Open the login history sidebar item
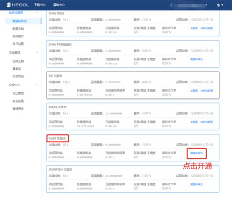 coord(18,109)
